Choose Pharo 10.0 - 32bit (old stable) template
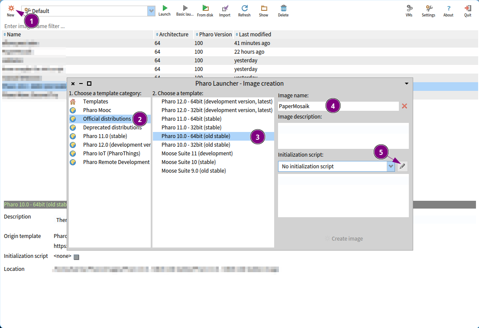 point(213,145)
